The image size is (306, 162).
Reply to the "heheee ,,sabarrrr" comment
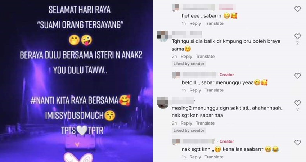(195, 23)
